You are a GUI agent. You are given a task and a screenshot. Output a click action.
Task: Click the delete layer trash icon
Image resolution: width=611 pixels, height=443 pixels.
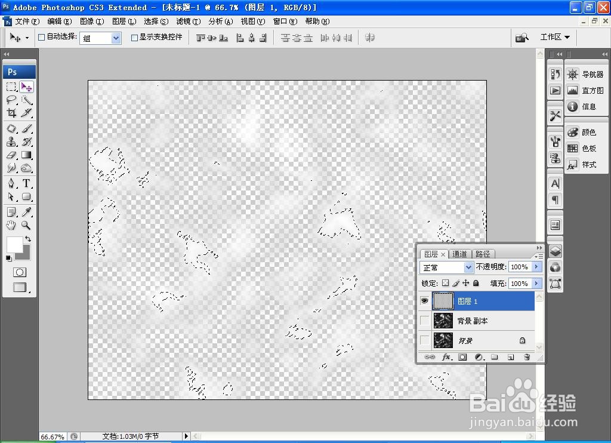click(527, 357)
